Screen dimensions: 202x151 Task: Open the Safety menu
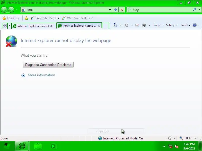pos(171,25)
